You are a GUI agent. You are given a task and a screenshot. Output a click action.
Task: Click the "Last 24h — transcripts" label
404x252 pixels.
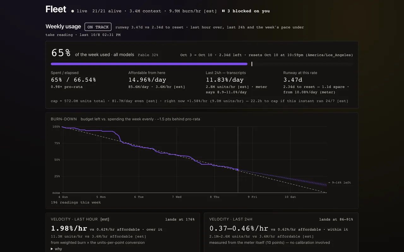[226, 73]
